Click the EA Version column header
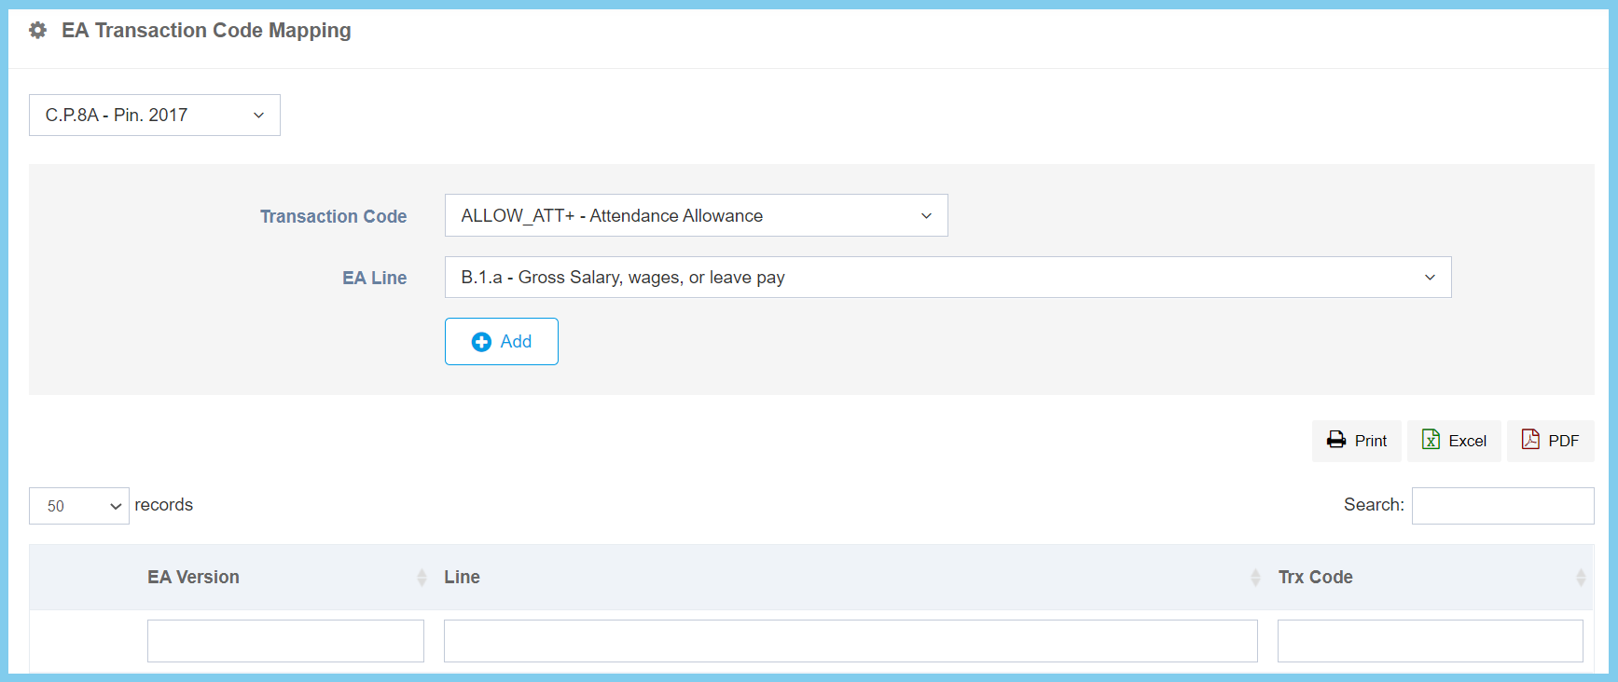Viewport: 1618px width, 682px height. [x=193, y=578]
